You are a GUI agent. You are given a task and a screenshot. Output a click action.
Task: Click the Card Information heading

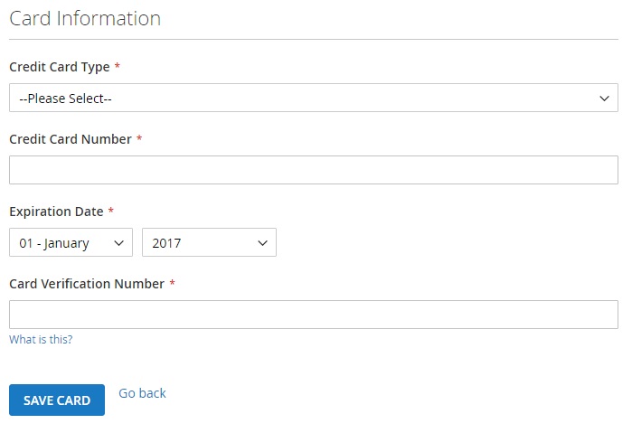(85, 18)
